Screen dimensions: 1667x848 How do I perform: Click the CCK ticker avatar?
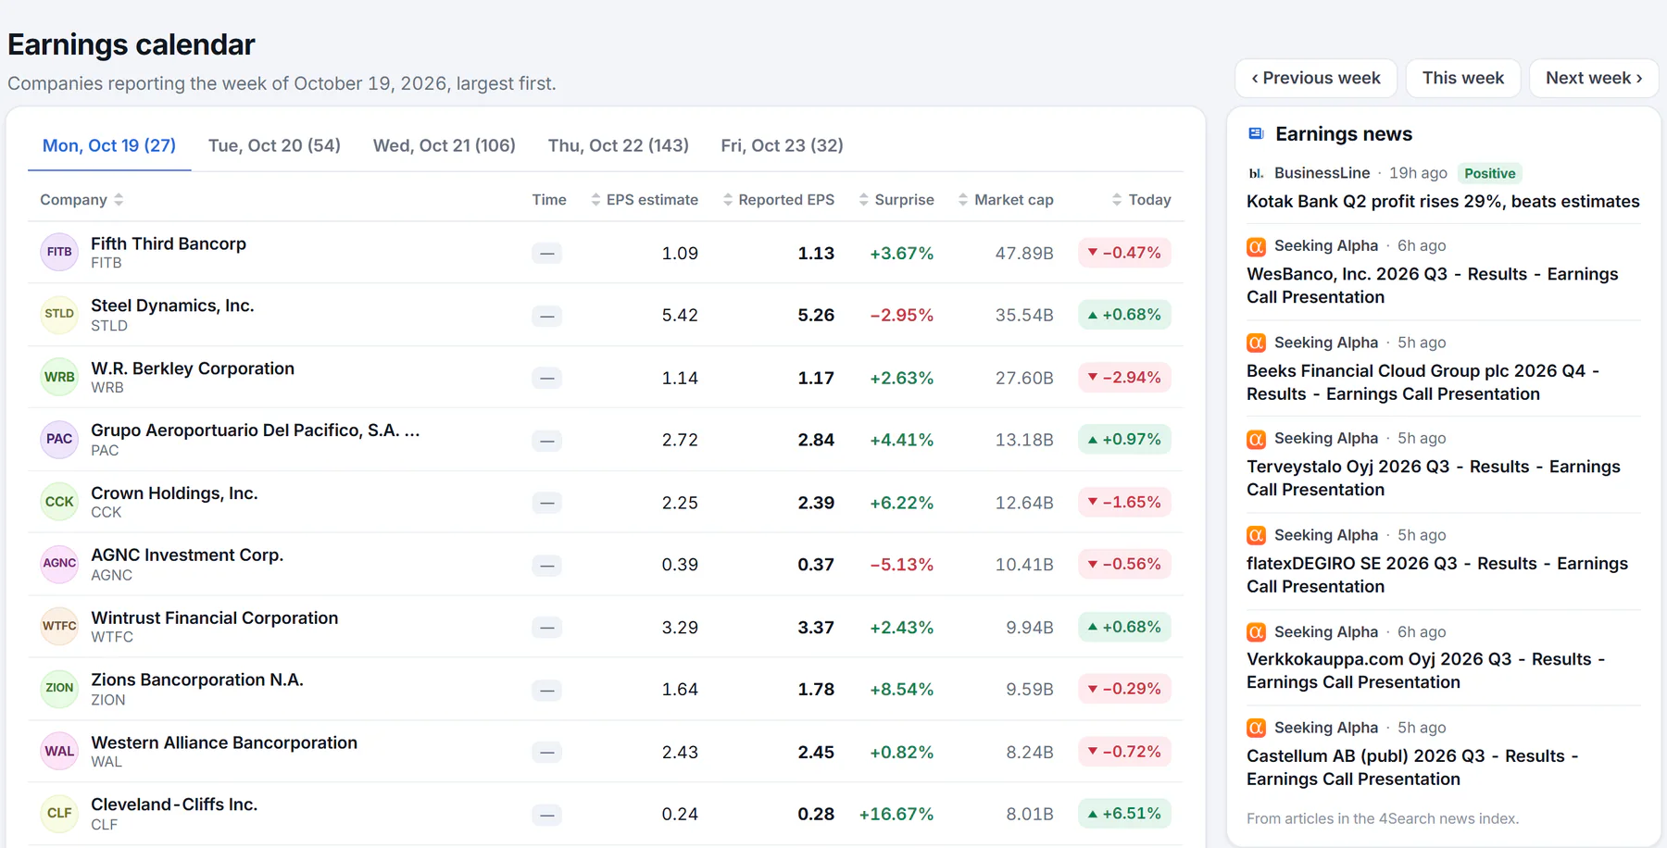[59, 502]
